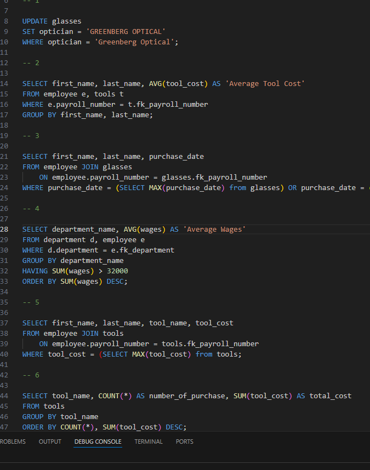Viewport: 370px width, 470px height.
Task: Click the 'GREENBERG OPTICAL' string literal
Action: (126, 31)
